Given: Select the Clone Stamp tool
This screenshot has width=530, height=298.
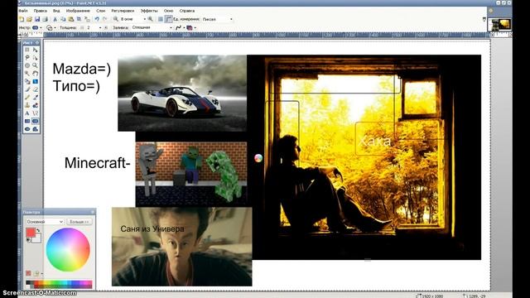Looking at the screenshot, I should [27, 105].
